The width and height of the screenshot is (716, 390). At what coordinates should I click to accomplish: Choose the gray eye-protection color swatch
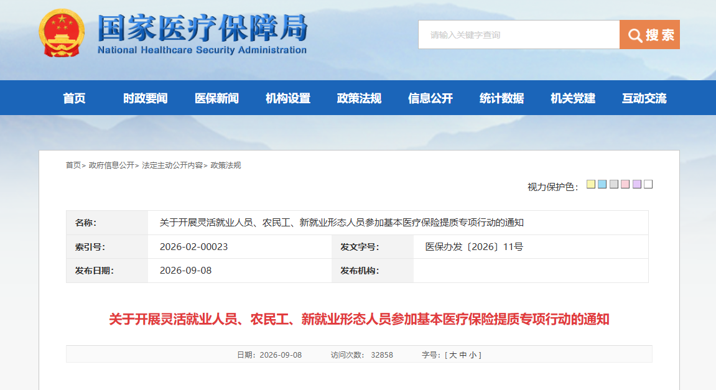tap(614, 184)
